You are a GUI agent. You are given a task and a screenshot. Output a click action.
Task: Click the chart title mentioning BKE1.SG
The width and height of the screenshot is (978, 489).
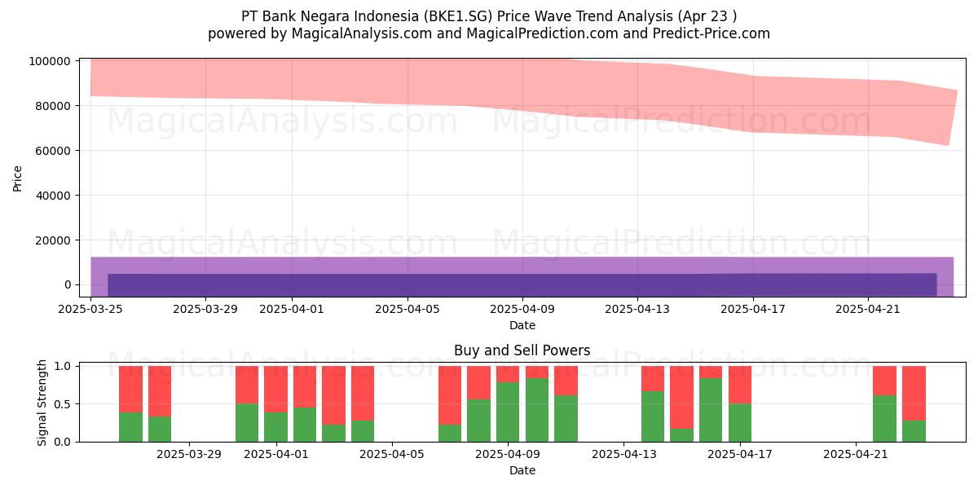(x=489, y=16)
